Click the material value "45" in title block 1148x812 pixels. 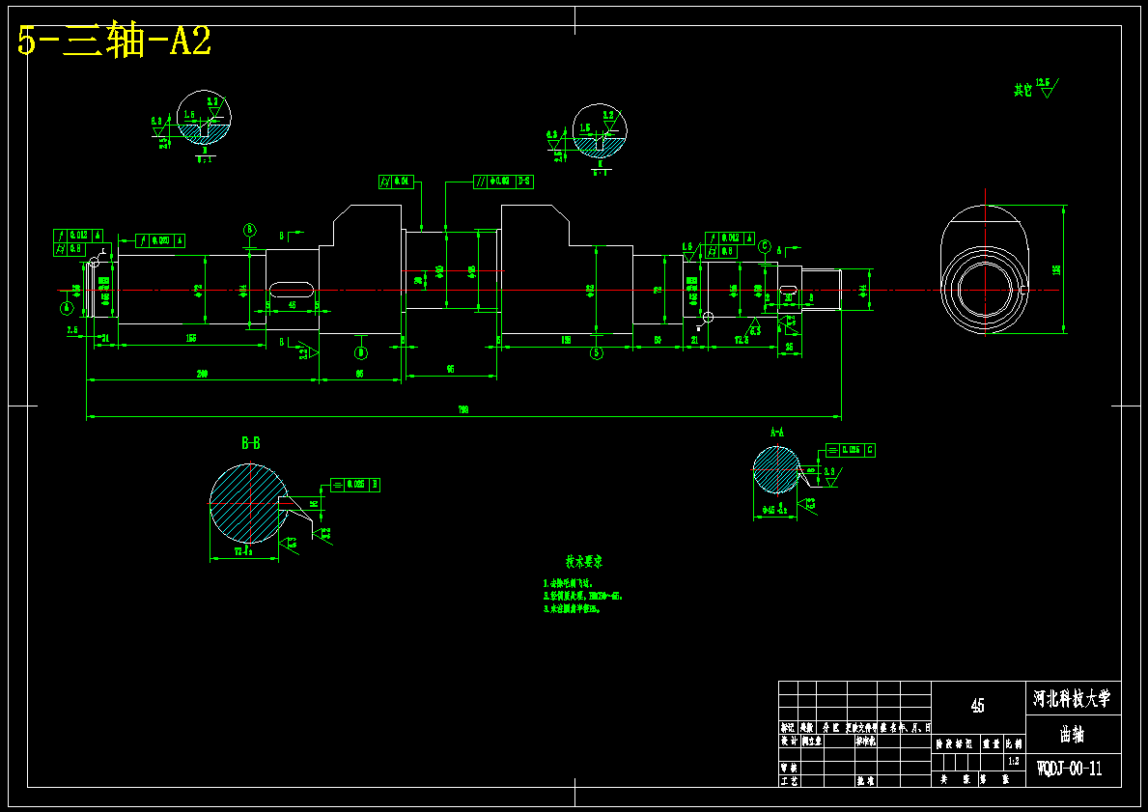[x=977, y=705]
